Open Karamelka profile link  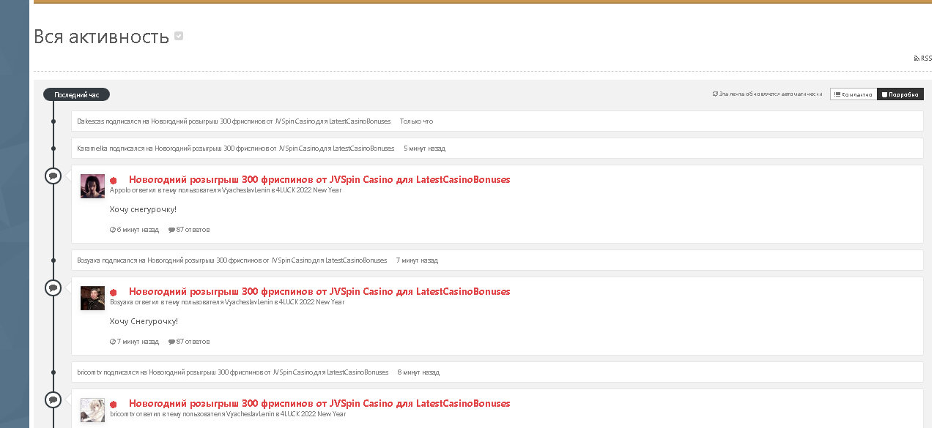point(92,148)
